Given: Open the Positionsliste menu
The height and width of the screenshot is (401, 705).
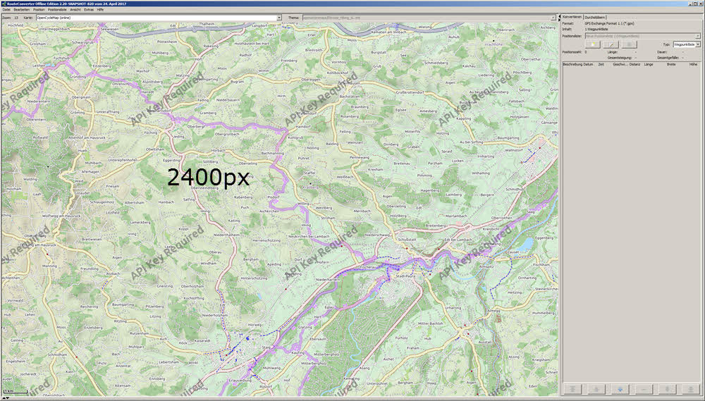Looking at the screenshot, I should coord(57,9).
